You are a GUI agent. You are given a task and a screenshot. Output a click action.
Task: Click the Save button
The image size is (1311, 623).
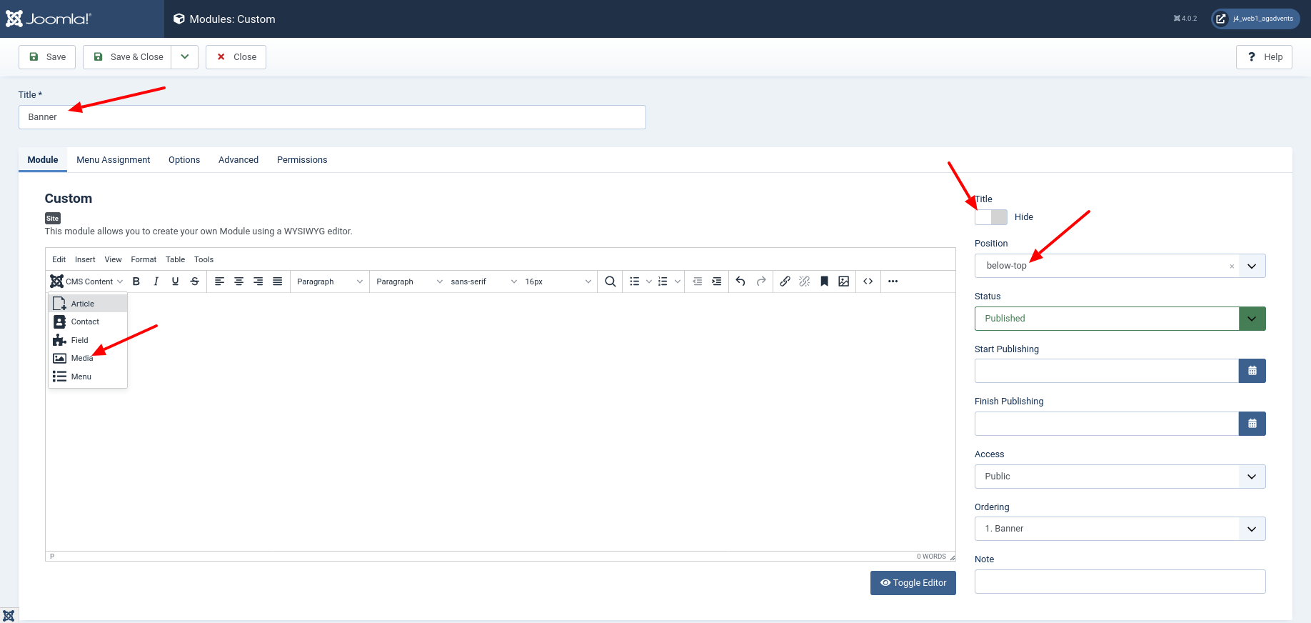47,57
